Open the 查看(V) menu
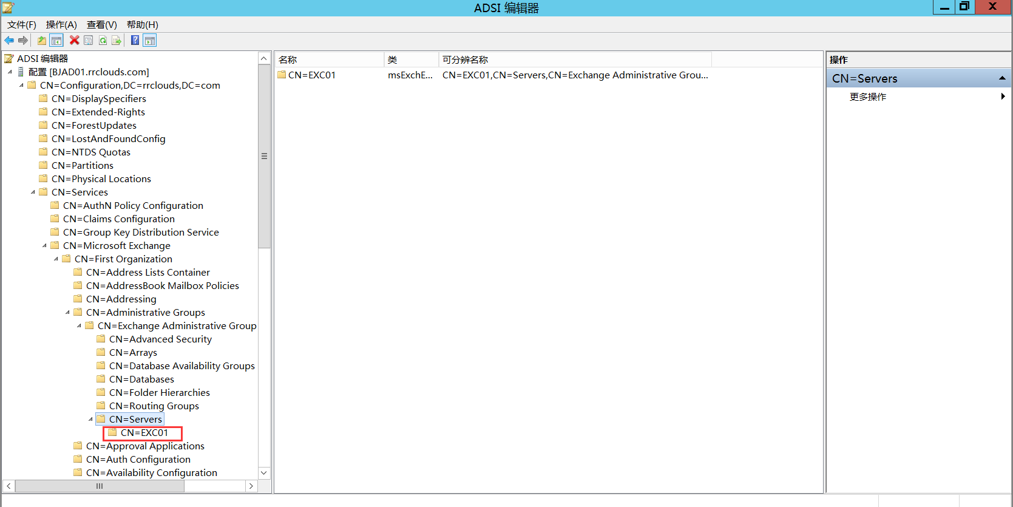 102,24
